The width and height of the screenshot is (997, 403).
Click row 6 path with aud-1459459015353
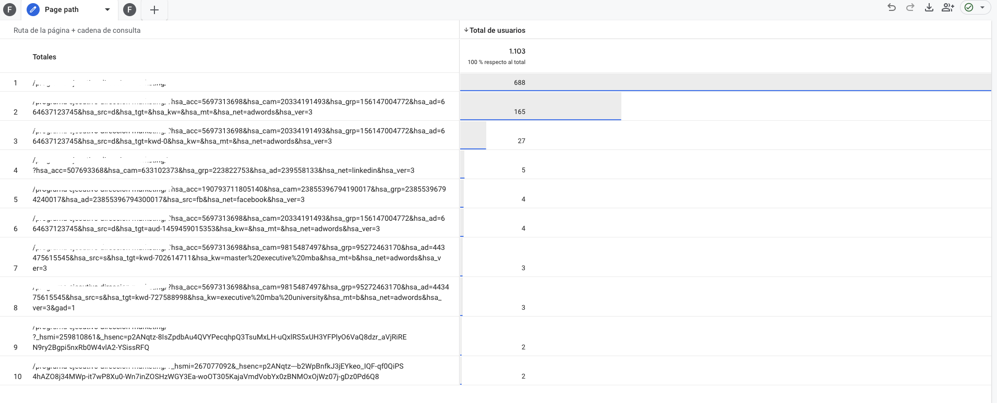tap(238, 223)
